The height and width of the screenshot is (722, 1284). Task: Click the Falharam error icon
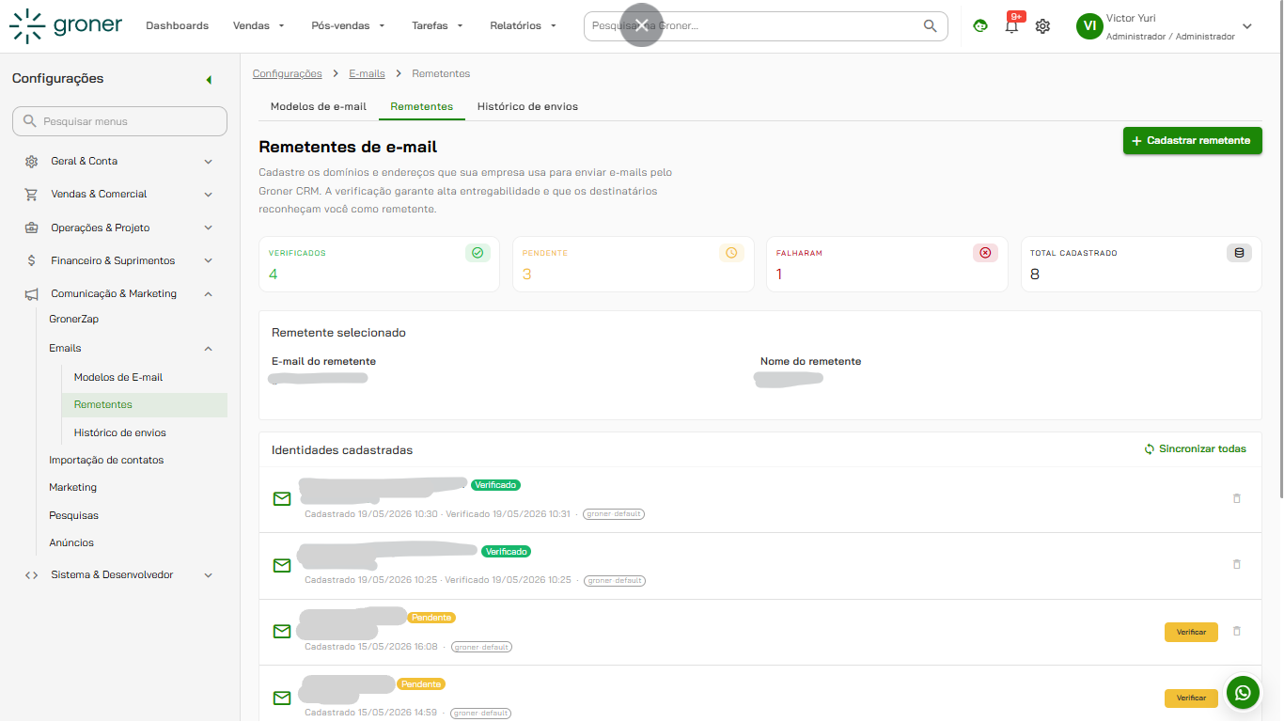click(x=985, y=253)
